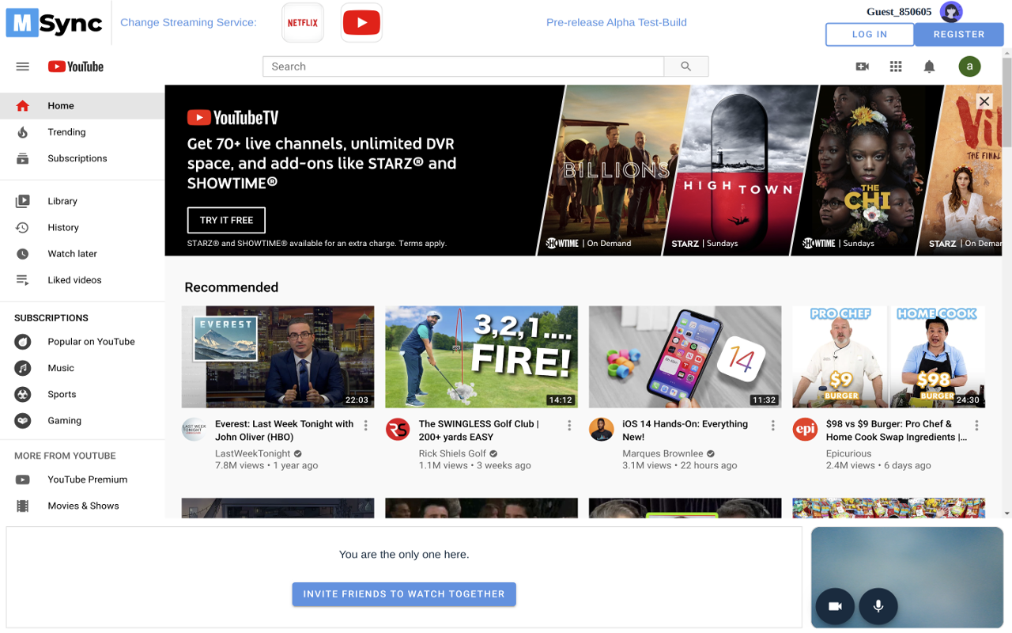Open LastWeekTonight channel avatar
Screen dimensions: 1012x633
click(194, 430)
